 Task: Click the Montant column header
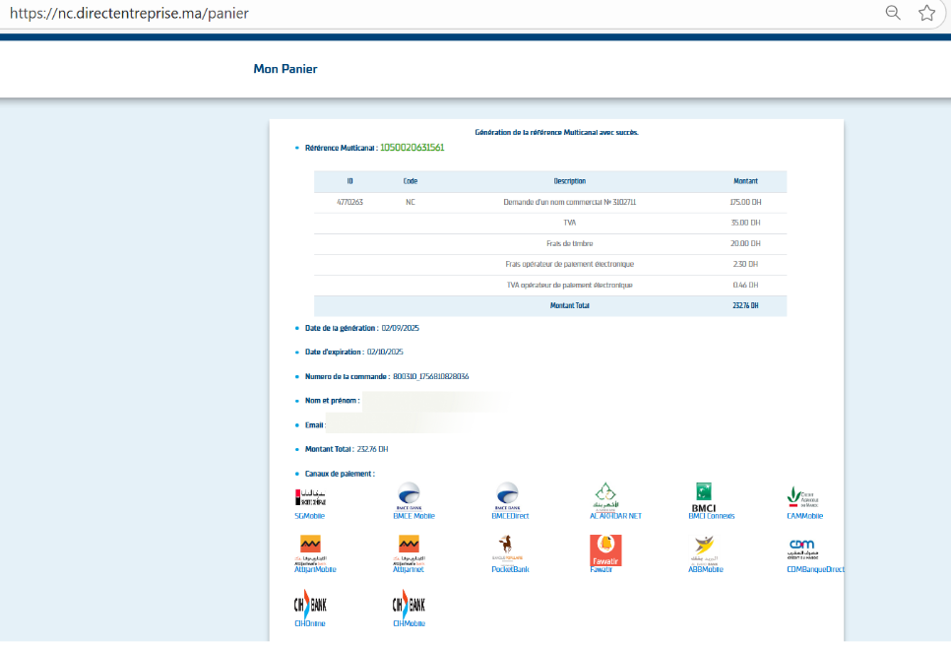point(745,181)
